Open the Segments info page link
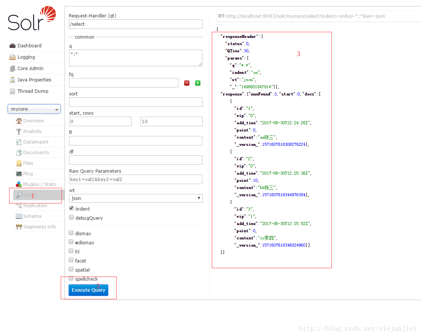Viewport: 421px width, 336px height. [x=39, y=227]
